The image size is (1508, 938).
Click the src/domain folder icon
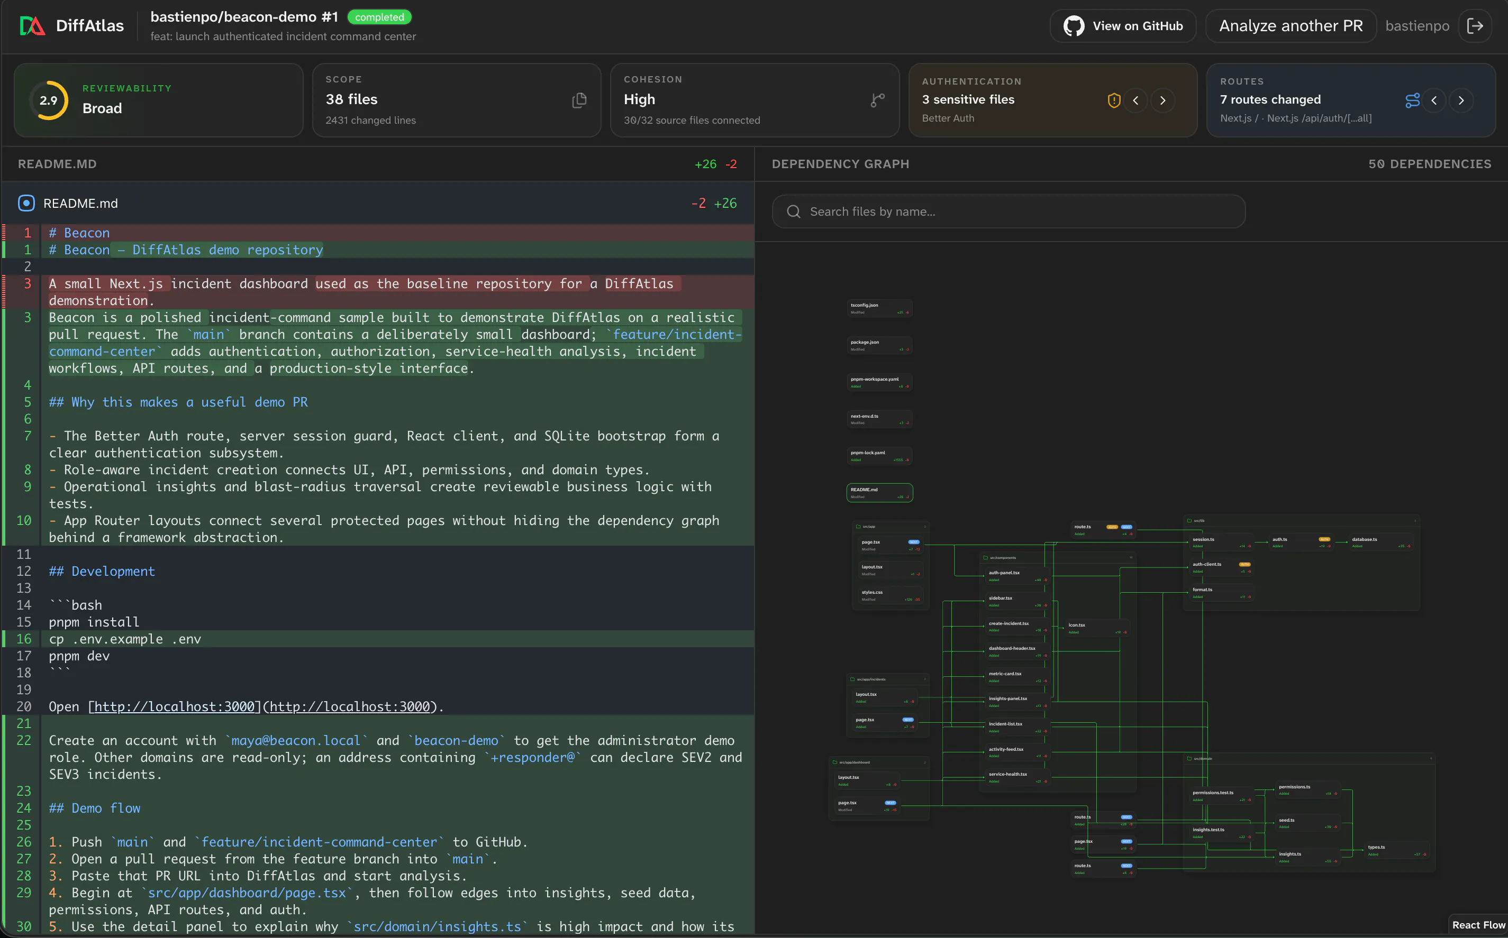click(1189, 759)
